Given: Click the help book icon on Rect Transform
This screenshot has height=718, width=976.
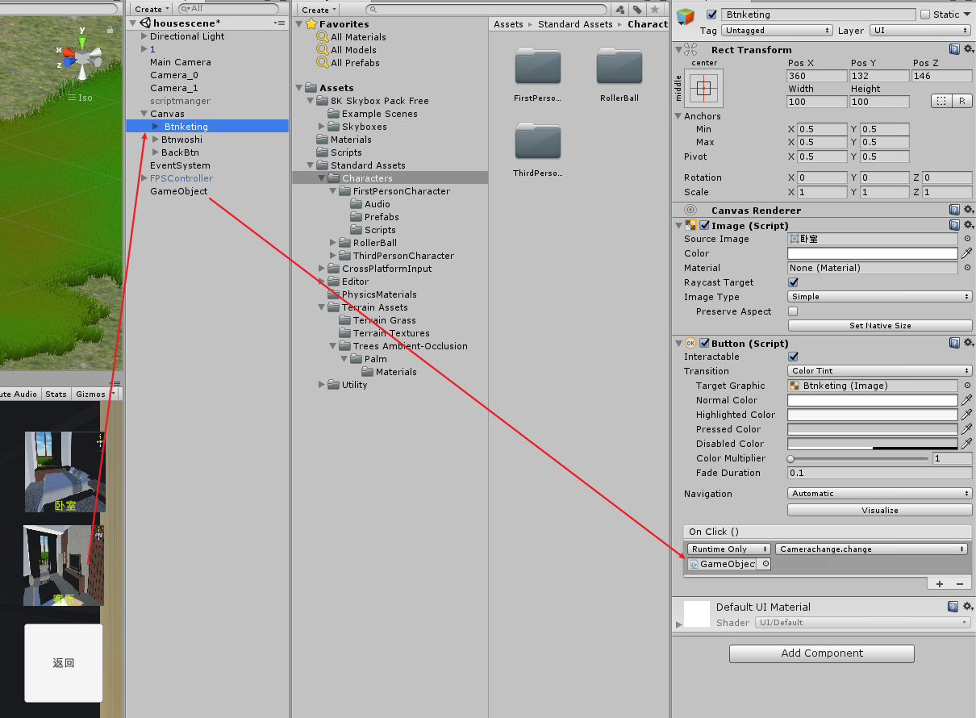Looking at the screenshot, I should [955, 48].
